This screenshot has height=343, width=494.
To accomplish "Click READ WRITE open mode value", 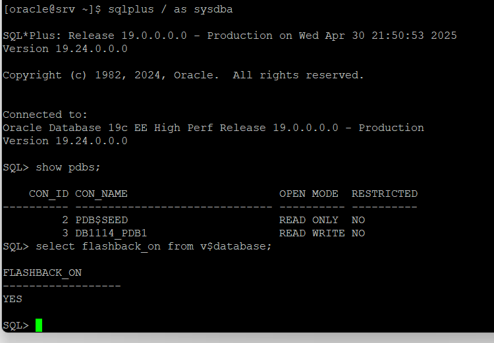I will (x=312, y=233).
